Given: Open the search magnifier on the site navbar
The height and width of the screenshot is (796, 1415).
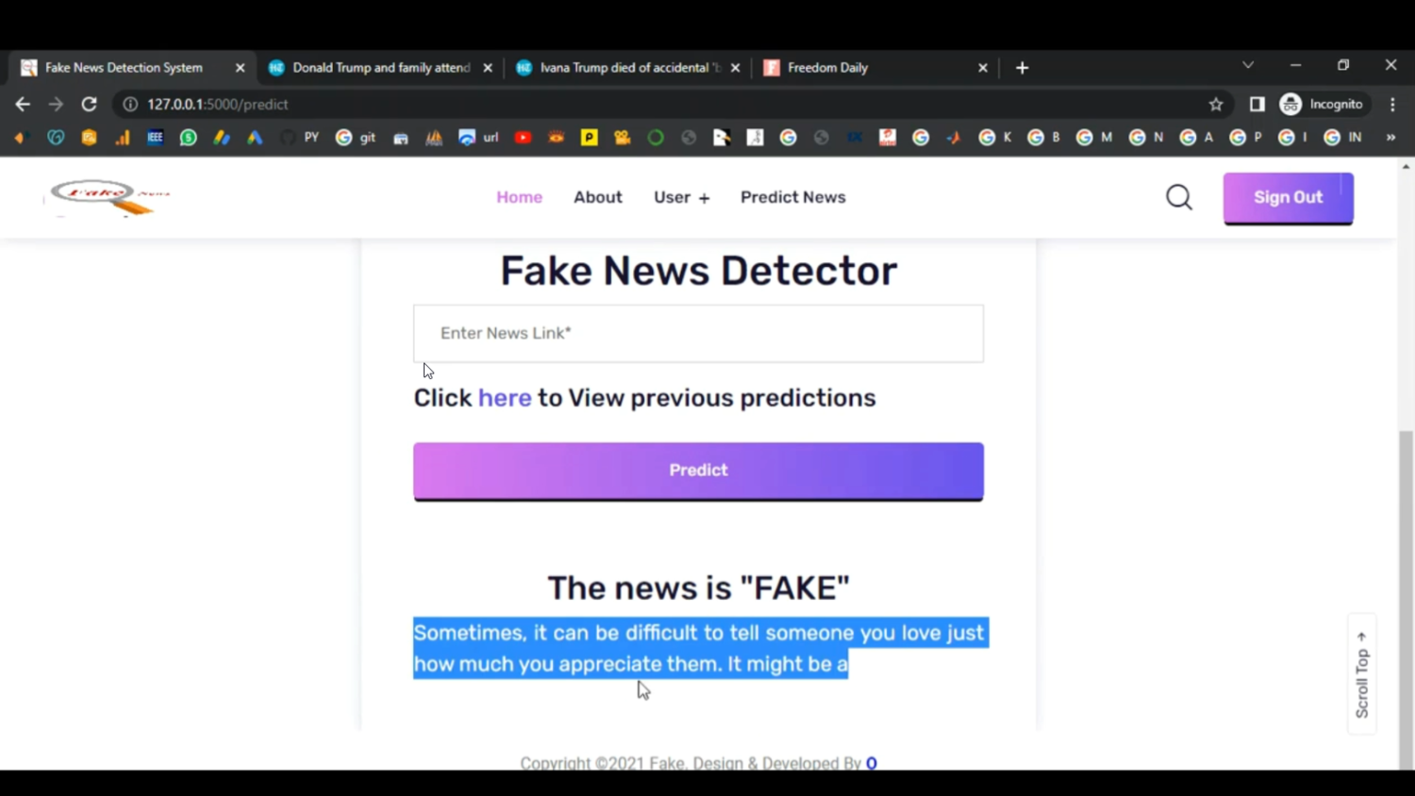Looking at the screenshot, I should tap(1178, 197).
